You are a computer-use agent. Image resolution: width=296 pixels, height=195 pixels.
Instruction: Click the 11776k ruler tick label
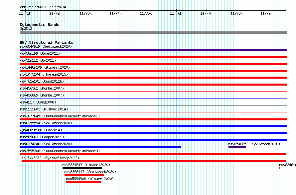pos(176,13)
